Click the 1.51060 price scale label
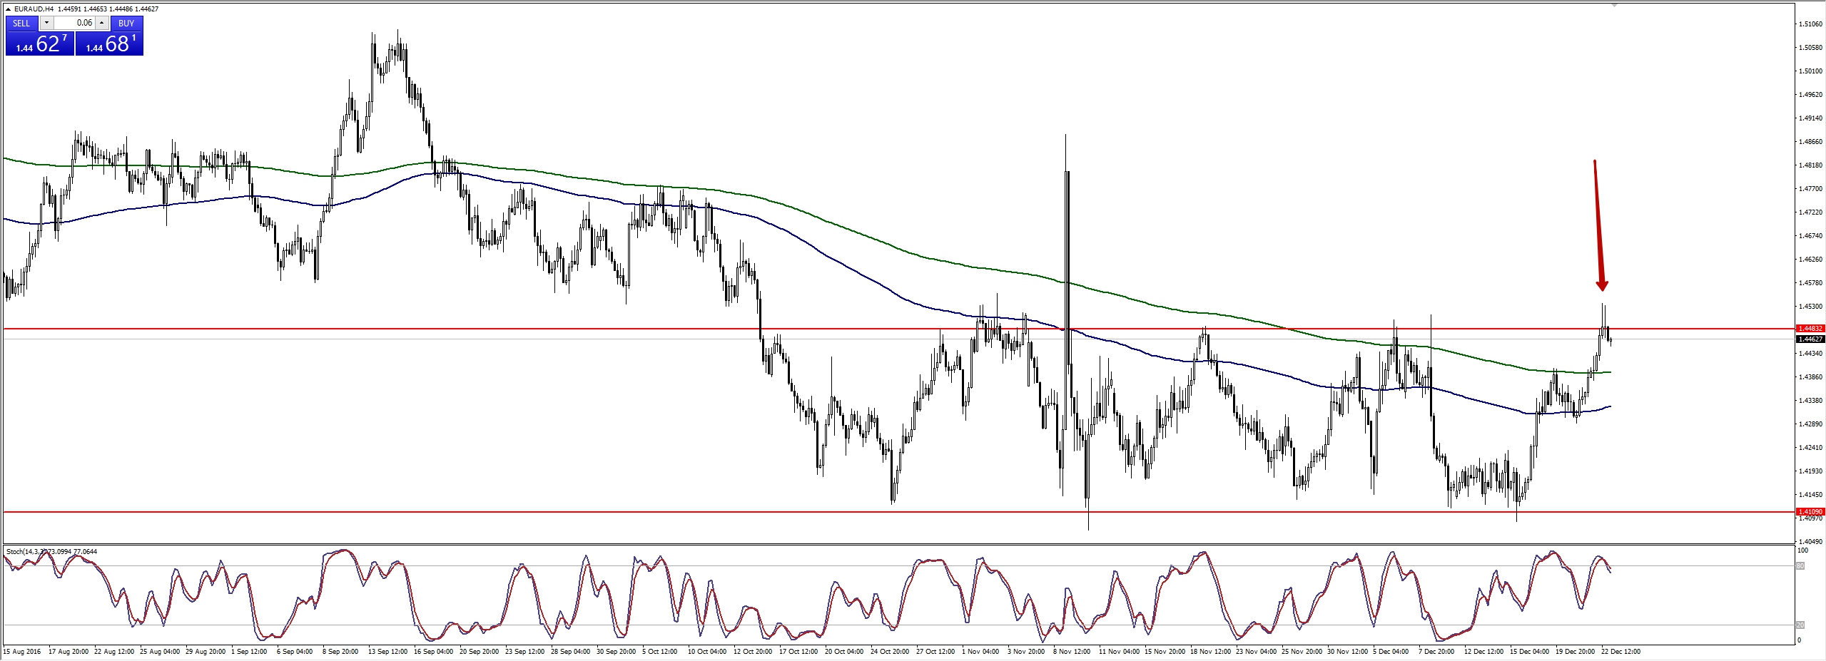The height and width of the screenshot is (661, 1826). (x=1811, y=24)
